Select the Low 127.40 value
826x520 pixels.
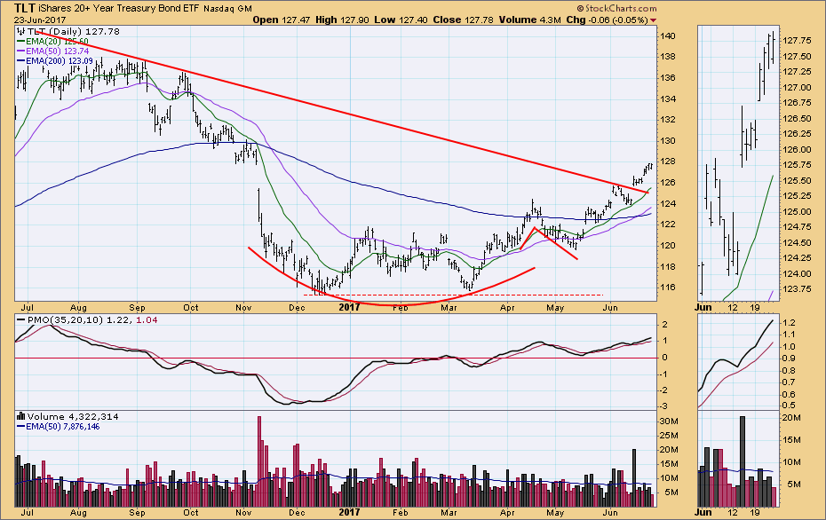pyautogui.click(x=401, y=20)
